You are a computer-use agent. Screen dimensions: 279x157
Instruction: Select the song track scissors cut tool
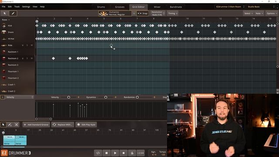pyautogui.click(x=16, y=125)
